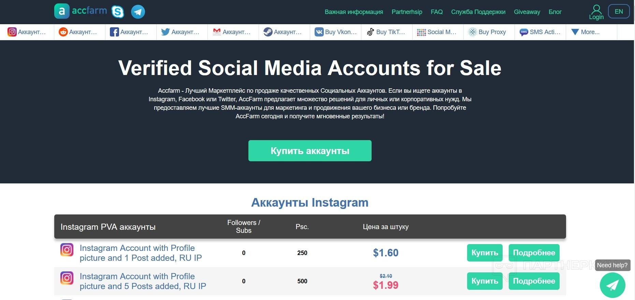Open floating Telegram help chat button
The height and width of the screenshot is (300, 635).
612,285
